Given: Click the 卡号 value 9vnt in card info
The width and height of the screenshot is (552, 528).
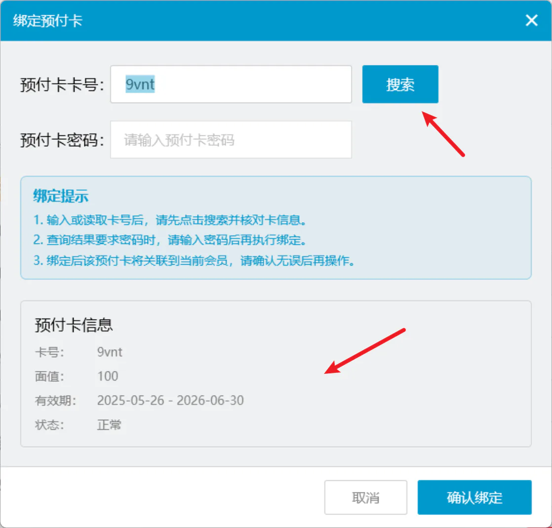Looking at the screenshot, I should (x=110, y=352).
